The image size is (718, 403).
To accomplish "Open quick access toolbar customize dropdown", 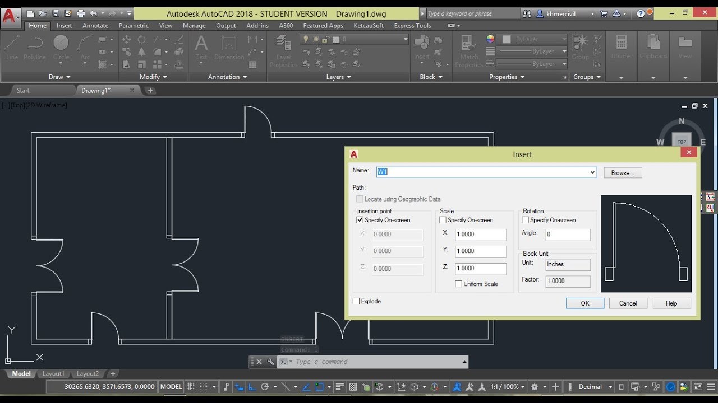I will (x=130, y=13).
